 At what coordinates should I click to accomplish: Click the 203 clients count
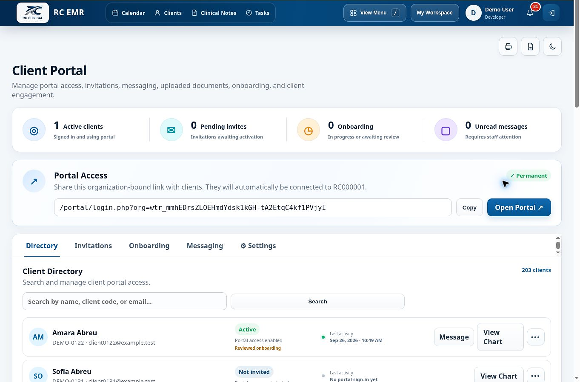pos(536,270)
